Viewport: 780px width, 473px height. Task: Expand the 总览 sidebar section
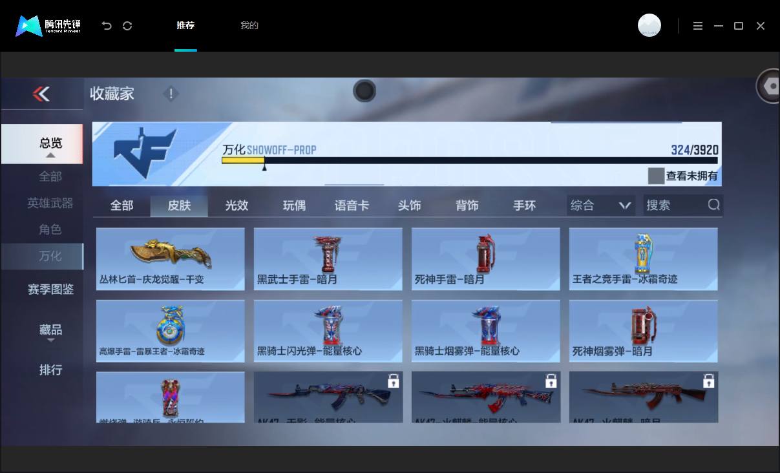pos(42,144)
